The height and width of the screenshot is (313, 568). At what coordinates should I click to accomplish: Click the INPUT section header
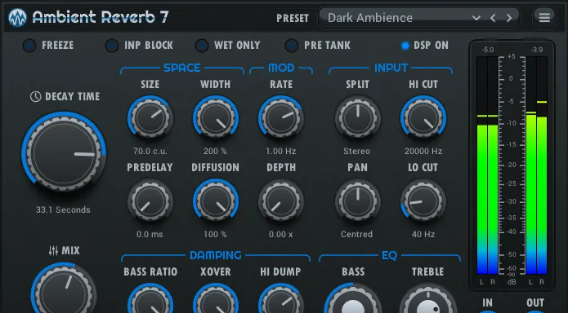tap(391, 68)
